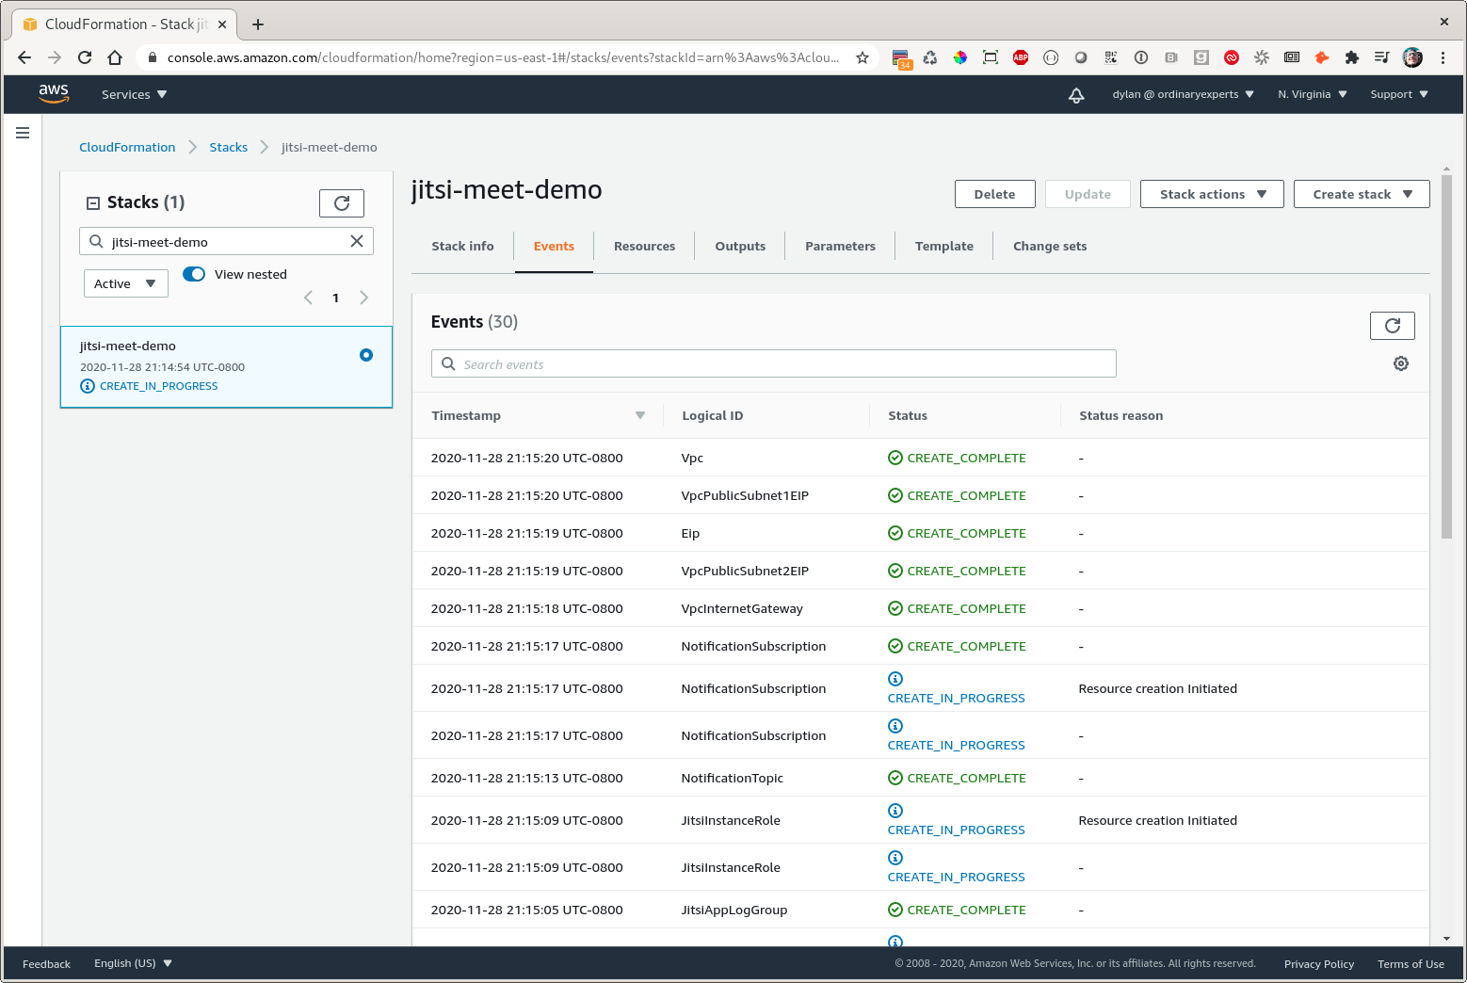This screenshot has width=1467, height=983.
Task: Open the Active filter dropdown
Action: (x=125, y=283)
